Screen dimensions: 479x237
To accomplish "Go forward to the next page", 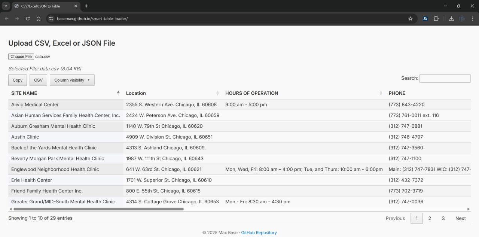I will pos(17,19).
